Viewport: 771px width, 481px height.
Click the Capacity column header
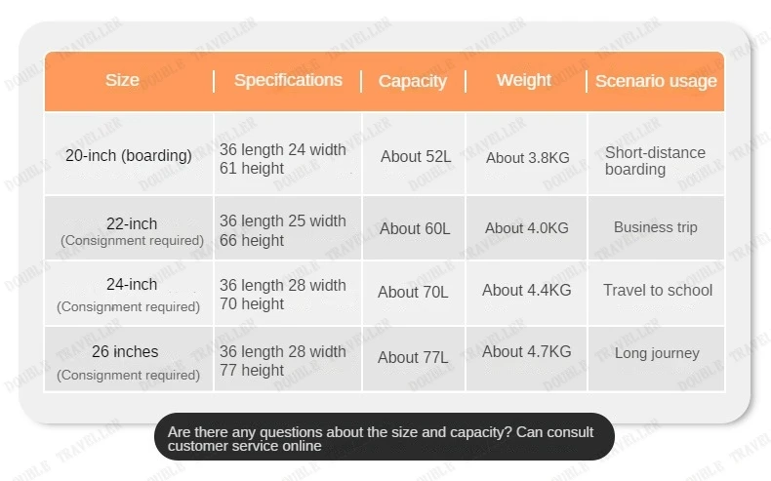[412, 81]
